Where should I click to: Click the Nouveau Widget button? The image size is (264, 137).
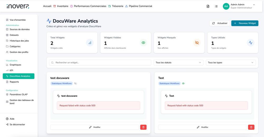245,23
